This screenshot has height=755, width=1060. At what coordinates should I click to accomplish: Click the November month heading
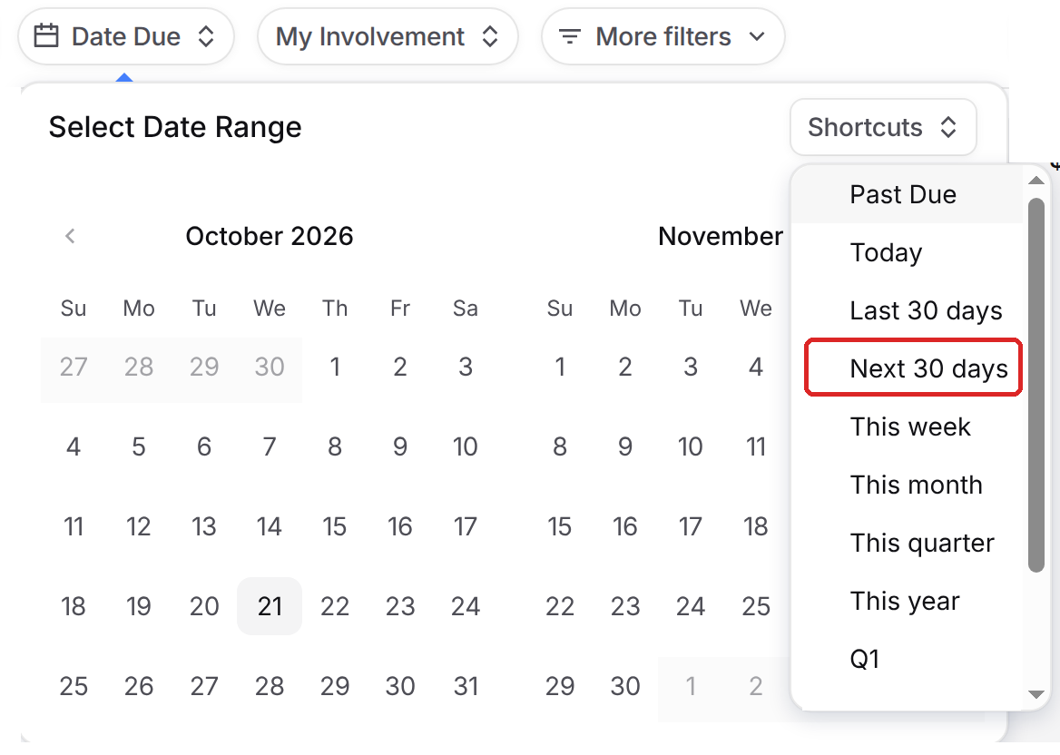tap(721, 237)
